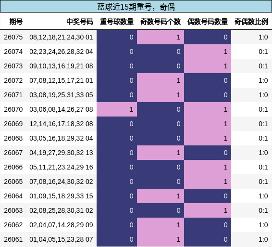Click the 奇偶数比例 value in row 26061
272x247 pixels.
pos(263,239)
